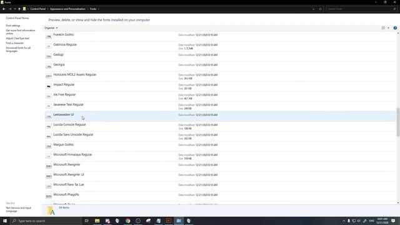Open the notification center icon
400x225 pixels.
(x=393, y=221)
